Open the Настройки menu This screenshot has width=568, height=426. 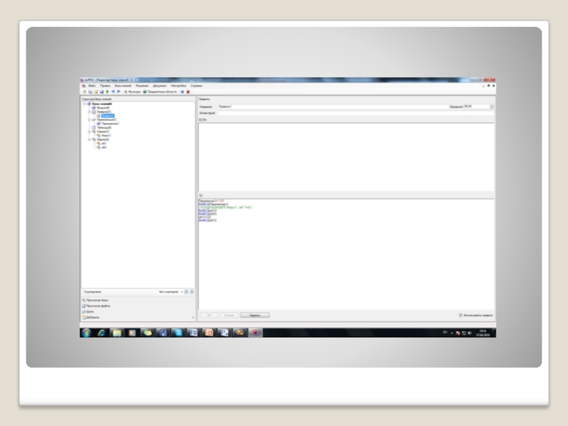(178, 86)
